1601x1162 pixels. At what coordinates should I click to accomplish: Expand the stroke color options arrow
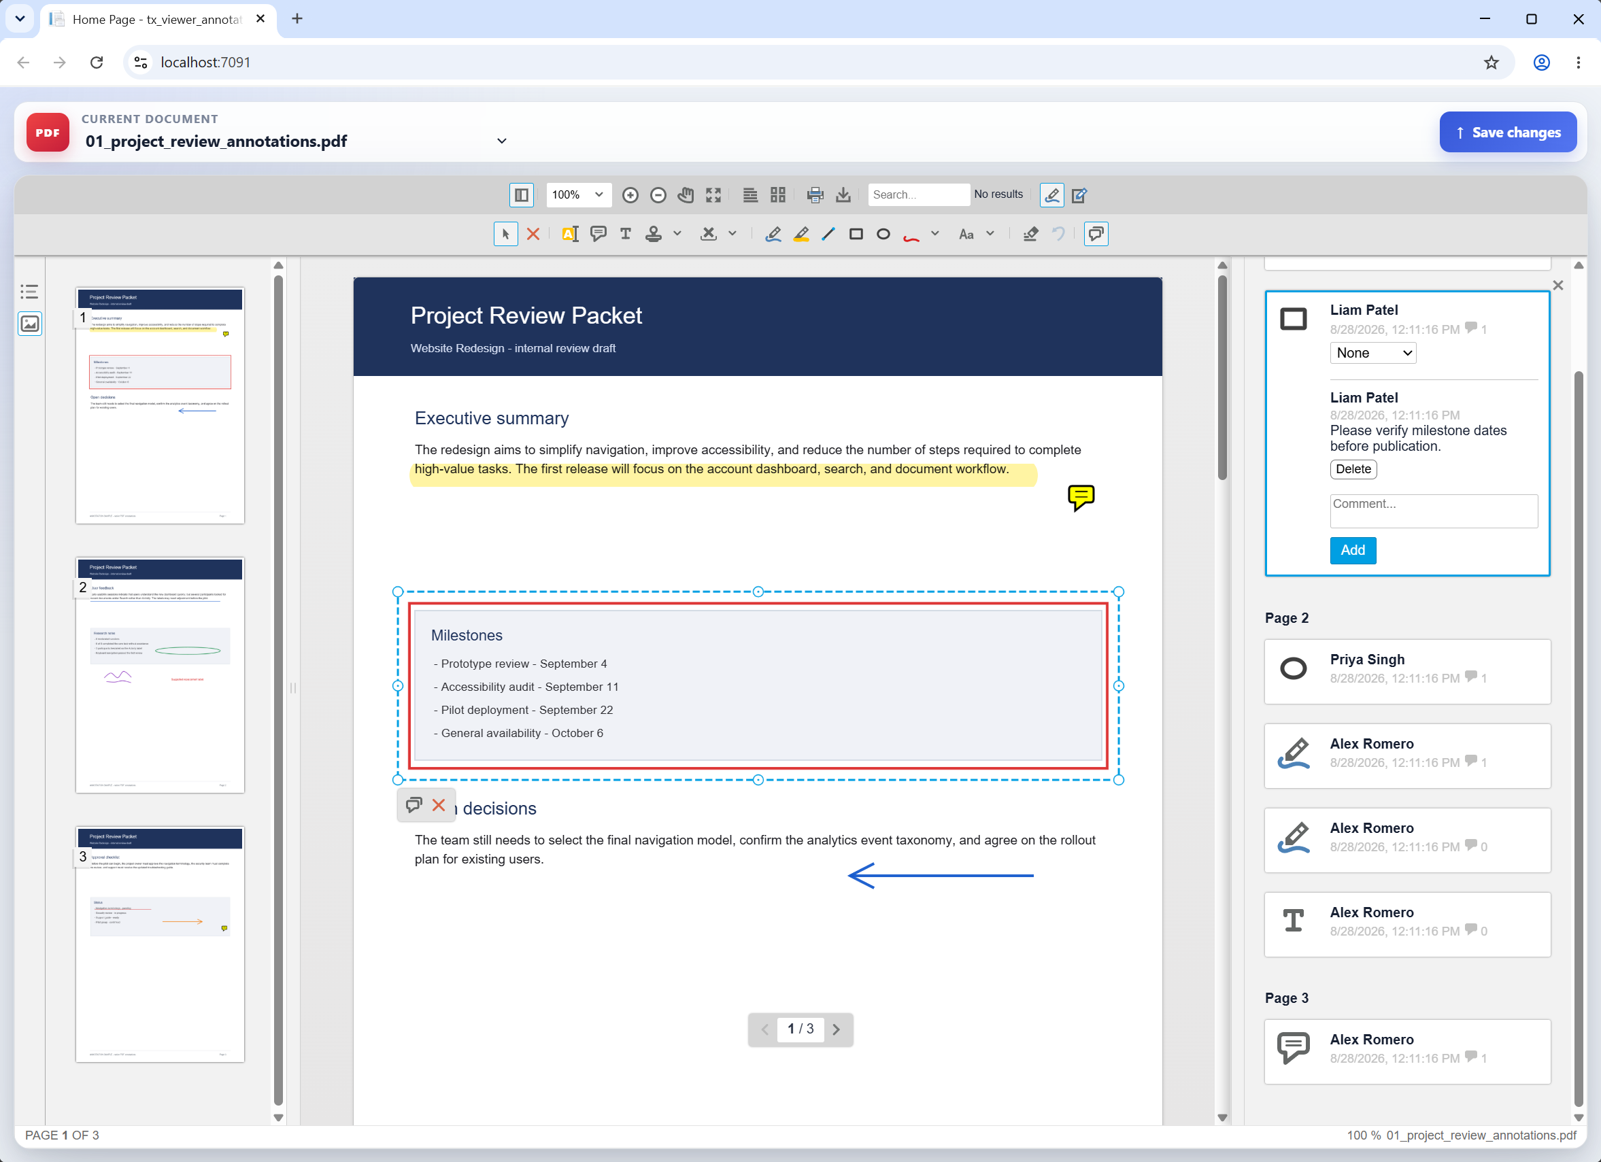pyautogui.click(x=934, y=233)
